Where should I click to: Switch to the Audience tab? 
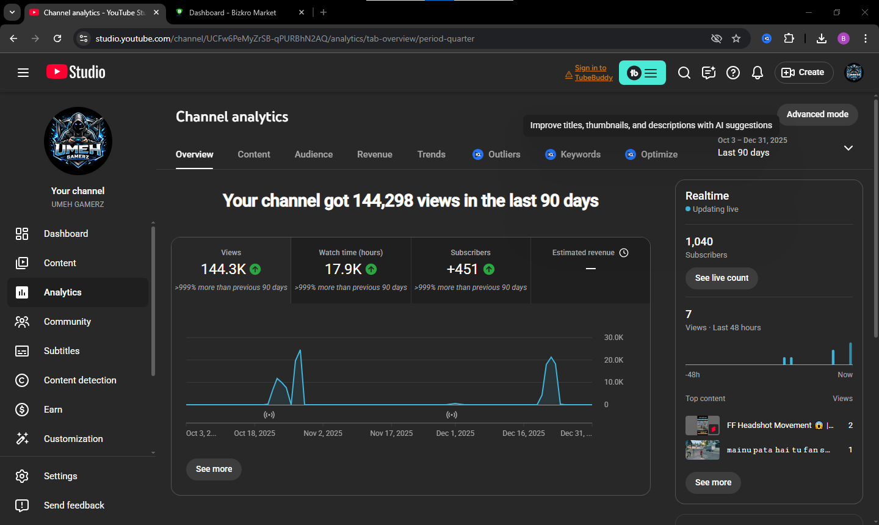click(314, 154)
